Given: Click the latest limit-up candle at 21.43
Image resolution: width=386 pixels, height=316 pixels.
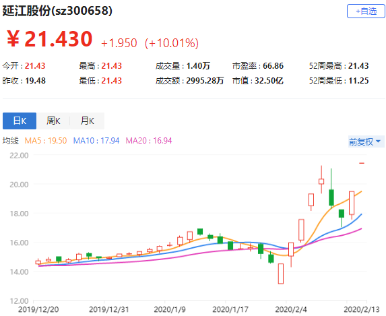Looking at the screenshot, I should [x=362, y=163].
